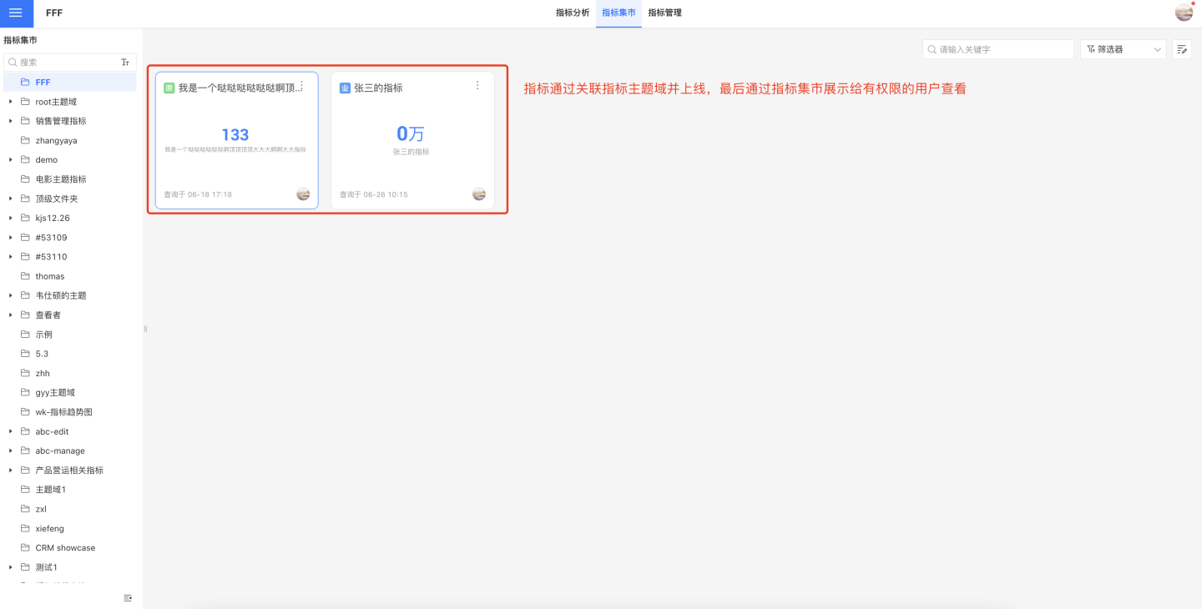Expand the 销售管理指标 tree node
The height and width of the screenshot is (609, 1202).
point(11,121)
